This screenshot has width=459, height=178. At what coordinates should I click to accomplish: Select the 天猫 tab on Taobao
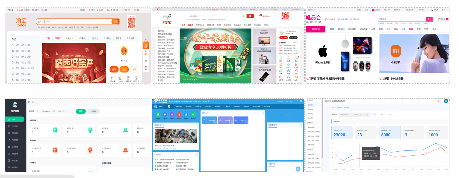click(x=48, y=38)
